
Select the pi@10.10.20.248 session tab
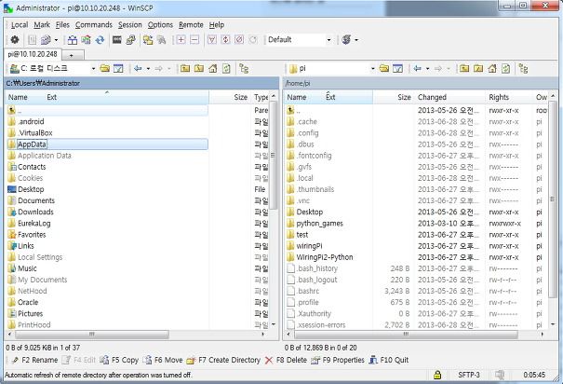[x=33, y=54]
